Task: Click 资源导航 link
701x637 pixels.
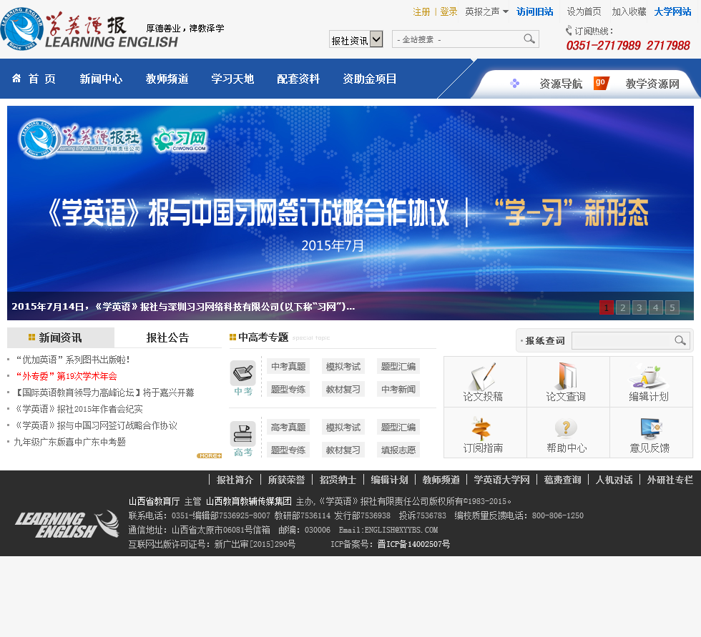Action: (x=561, y=84)
